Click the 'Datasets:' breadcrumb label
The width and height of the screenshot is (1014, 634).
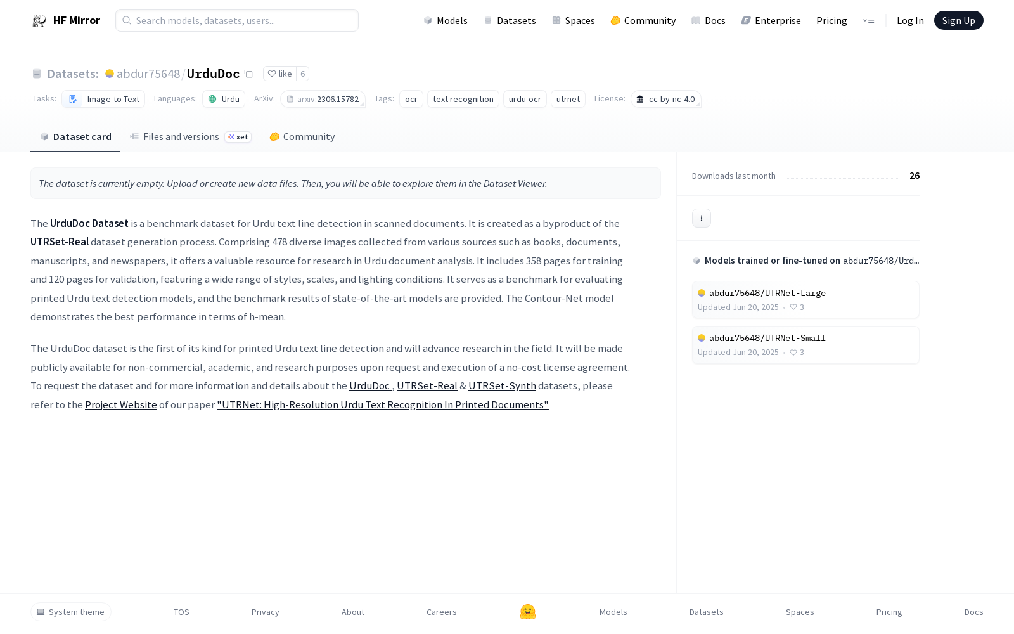(x=73, y=74)
